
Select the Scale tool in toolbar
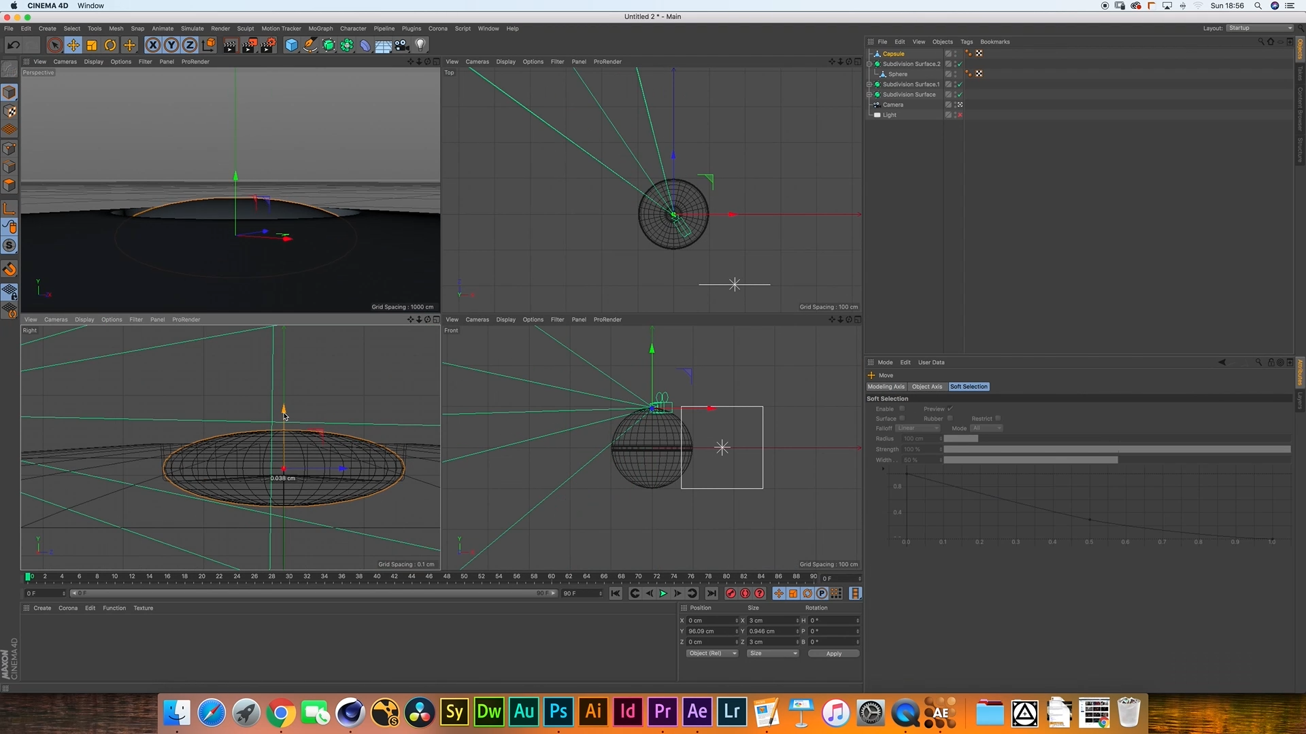pyautogui.click(x=92, y=46)
